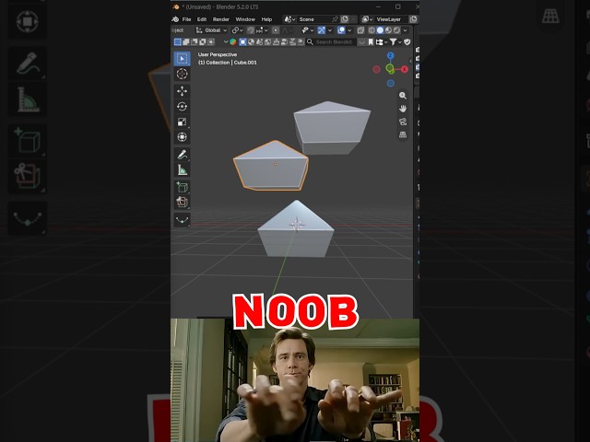The image size is (590, 442).
Task: Select the Transform tool
Action: tap(183, 137)
